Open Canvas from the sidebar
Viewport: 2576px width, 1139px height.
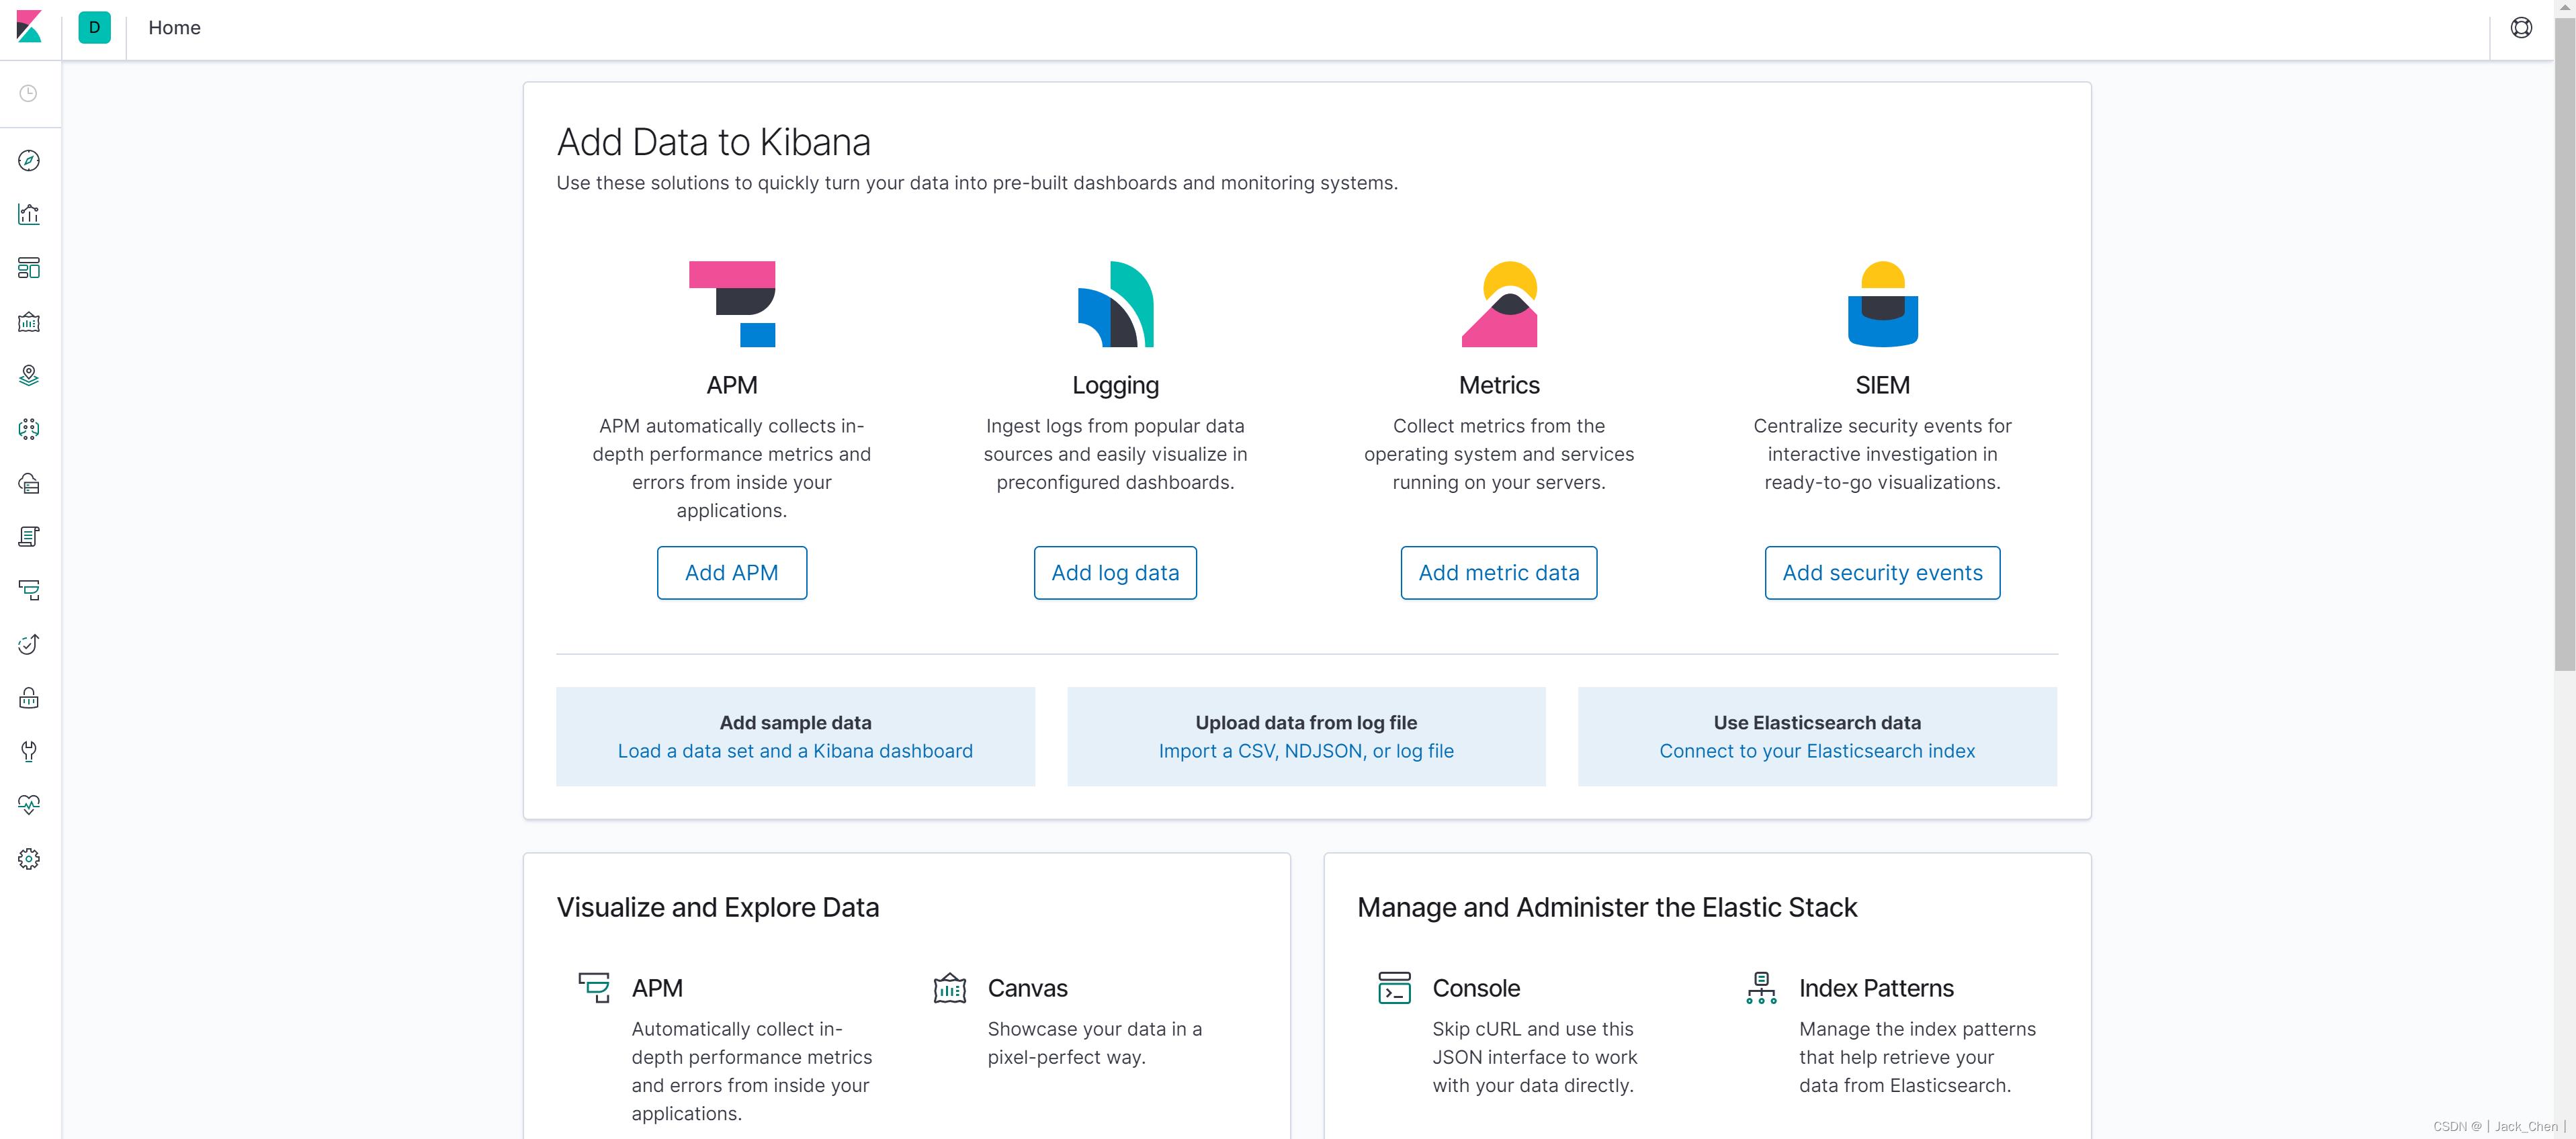point(29,322)
